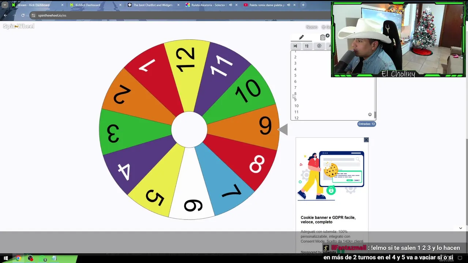The image size is (468, 263).
Task: Click the chevron down arrow on page right
Action: [x=460, y=228]
